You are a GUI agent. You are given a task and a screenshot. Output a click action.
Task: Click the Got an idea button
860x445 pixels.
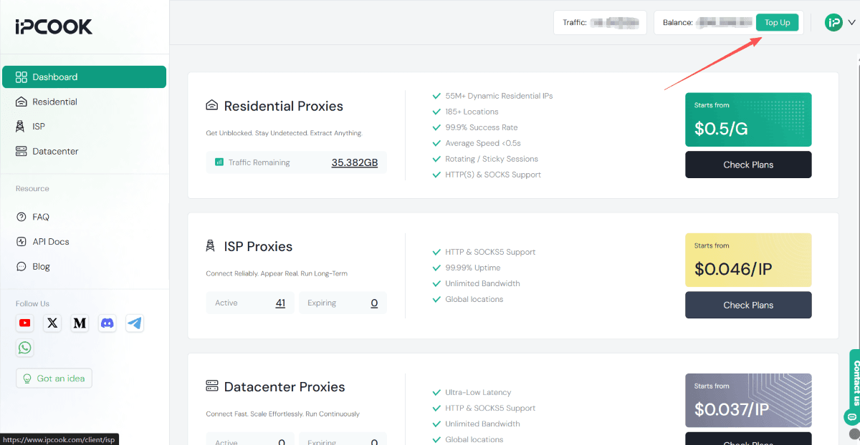pos(54,378)
